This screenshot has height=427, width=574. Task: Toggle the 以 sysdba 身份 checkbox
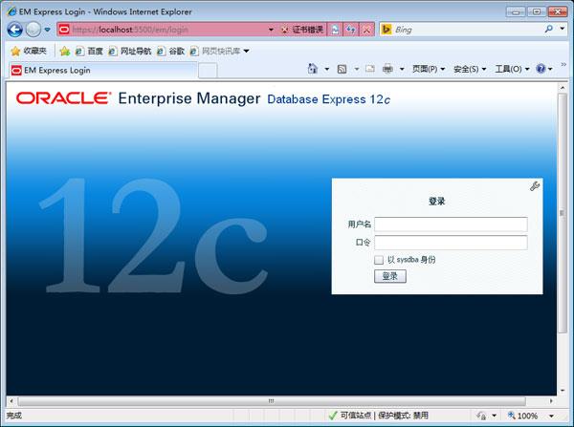pos(379,260)
